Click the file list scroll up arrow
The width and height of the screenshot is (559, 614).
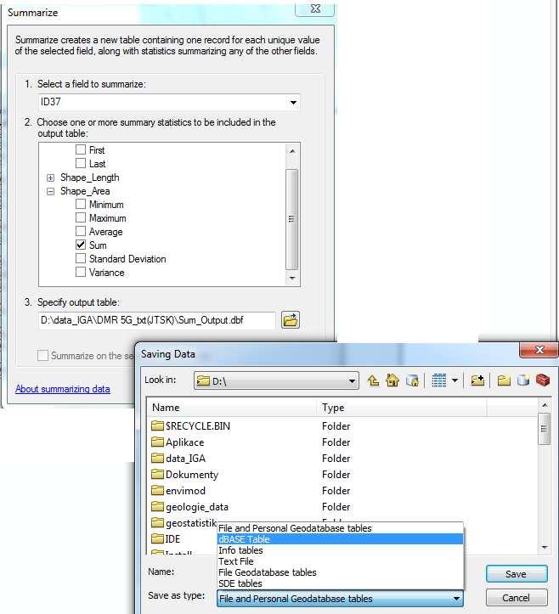click(x=545, y=405)
